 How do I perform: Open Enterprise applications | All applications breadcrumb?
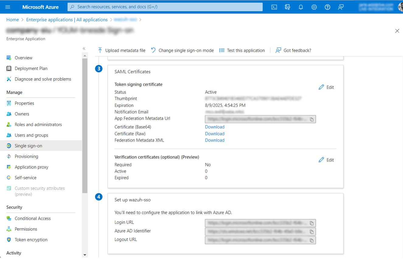[x=67, y=20]
